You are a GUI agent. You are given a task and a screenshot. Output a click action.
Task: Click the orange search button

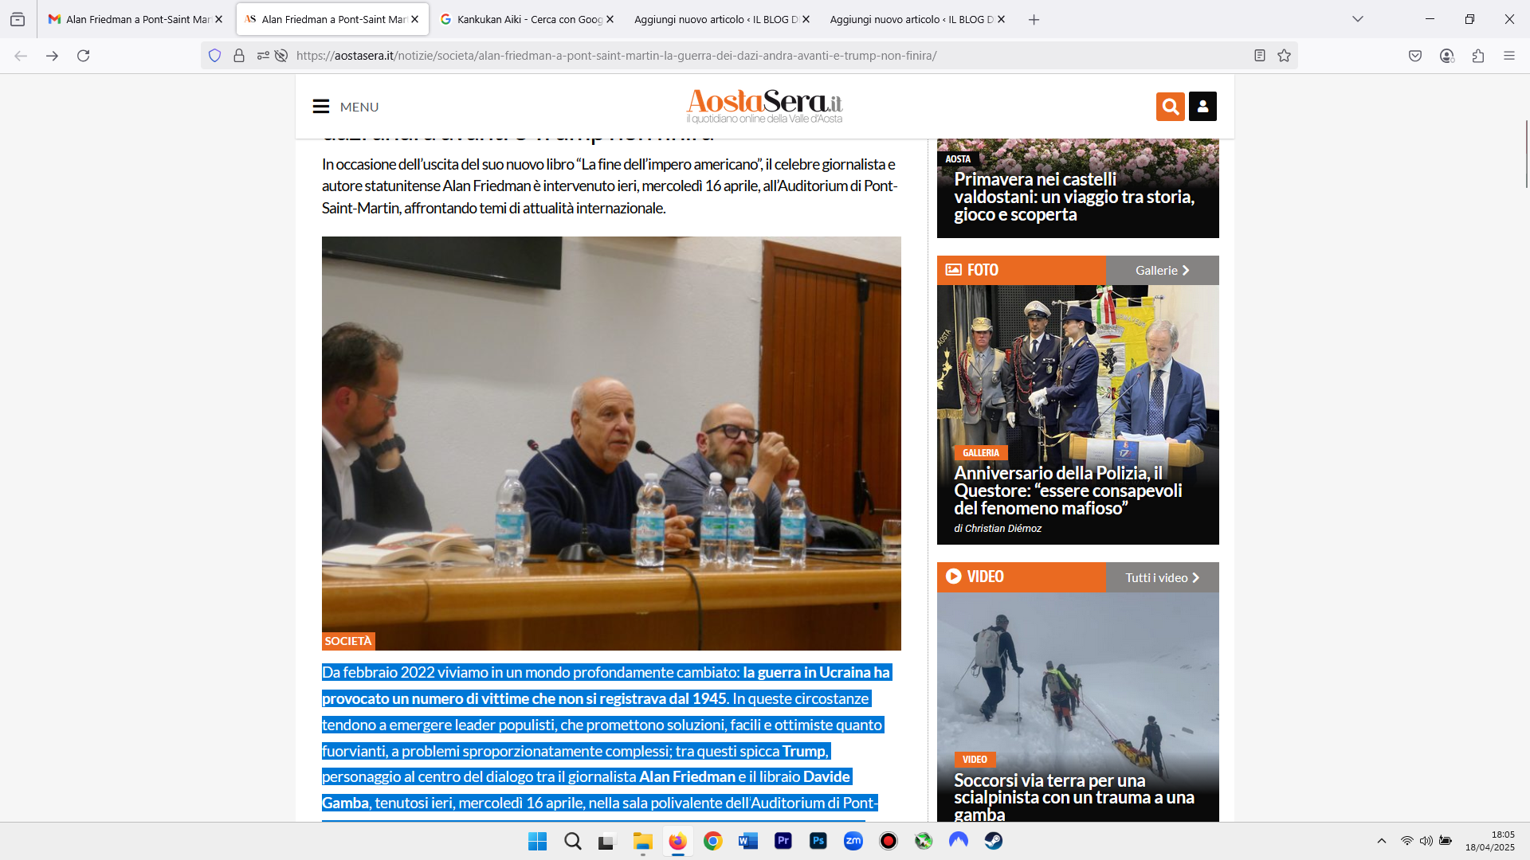coord(1170,107)
